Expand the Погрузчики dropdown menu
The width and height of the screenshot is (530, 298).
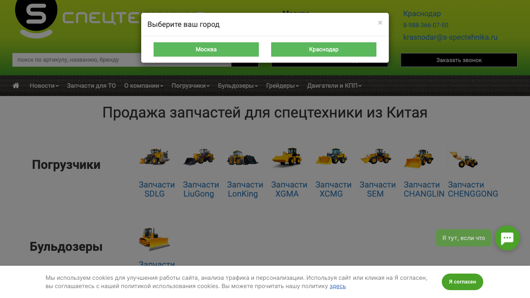coord(190,86)
